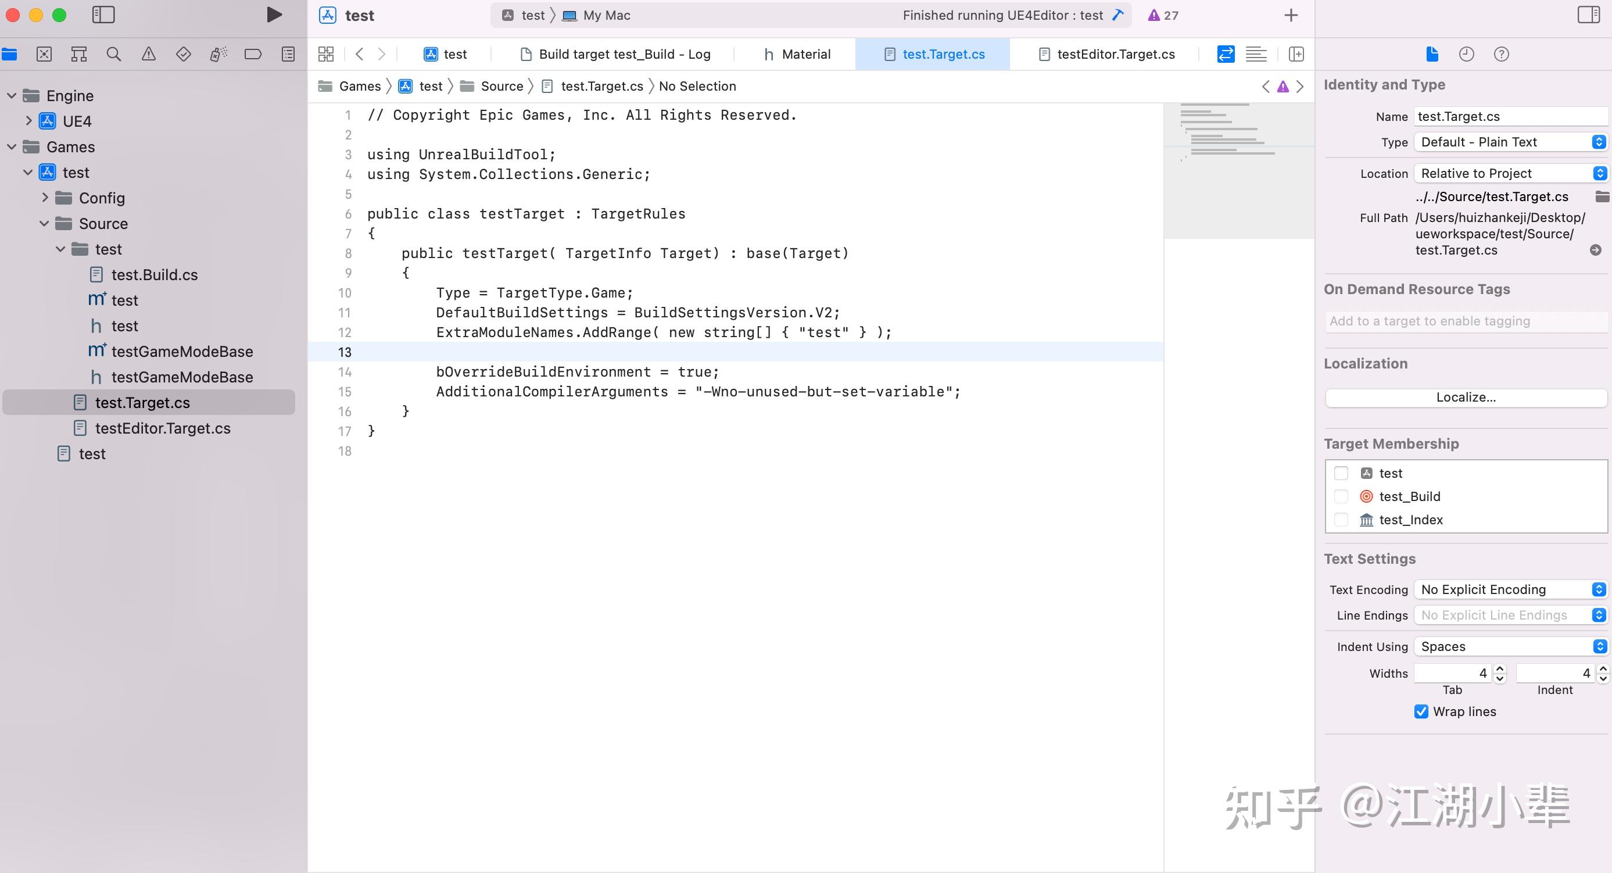
Task: Enable code review changes view
Action: (x=1226, y=55)
